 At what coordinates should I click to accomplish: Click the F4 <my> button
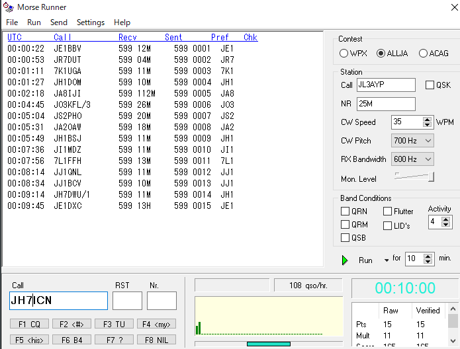pos(156,324)
